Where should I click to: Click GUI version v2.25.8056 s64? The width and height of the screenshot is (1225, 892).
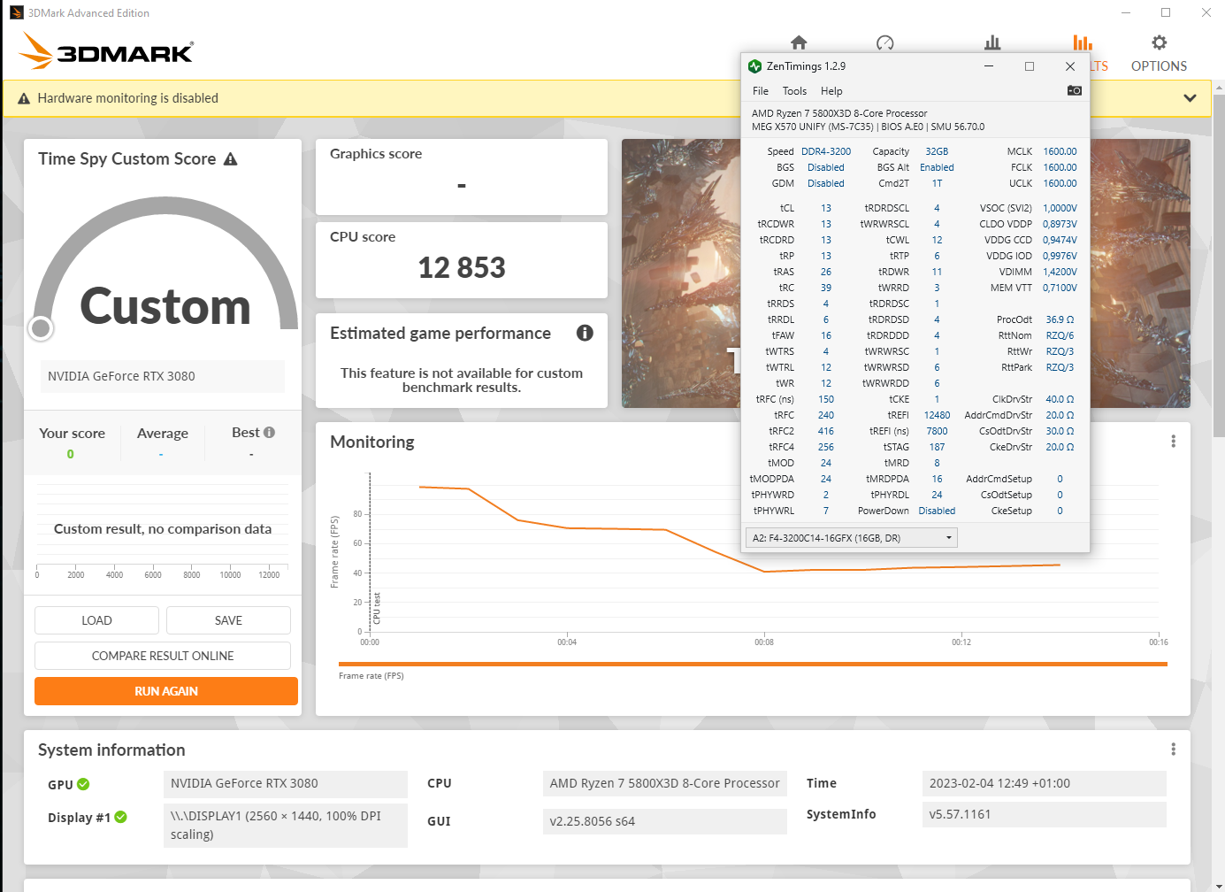click(x=664, y=821)
